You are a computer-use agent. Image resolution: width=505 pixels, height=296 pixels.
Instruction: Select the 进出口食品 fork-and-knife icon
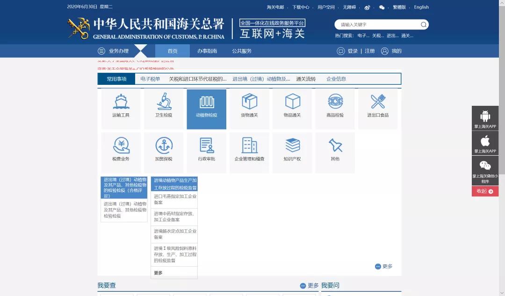point(377,109)
